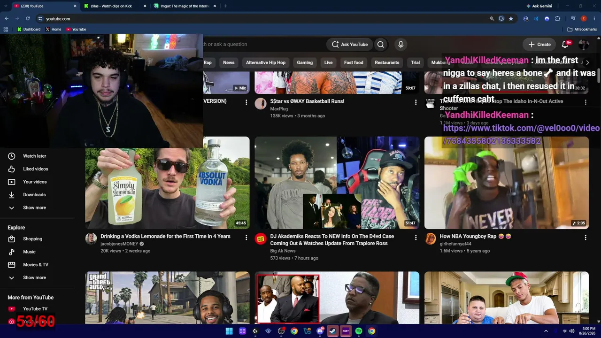Open options menu for 5$tar vs ØWAY video
The height and width of the screenshot is (338, 601).
pyautogui.click(x=416, y=102)
